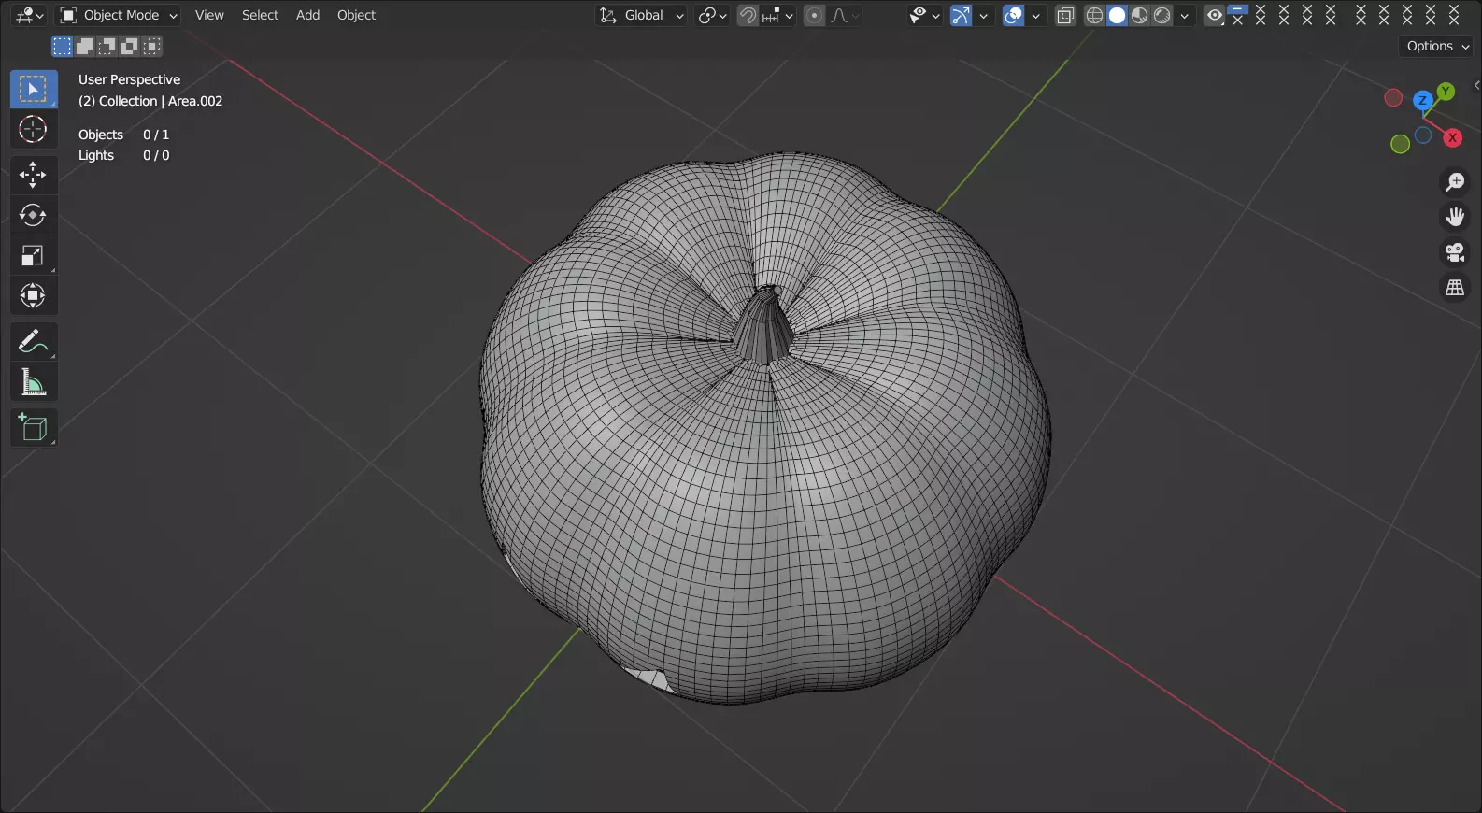Image resolution: width=1482 pixels, height=813 pixels.
Task: Open the Pivot Point dropdown
Action: coord(713,15)
